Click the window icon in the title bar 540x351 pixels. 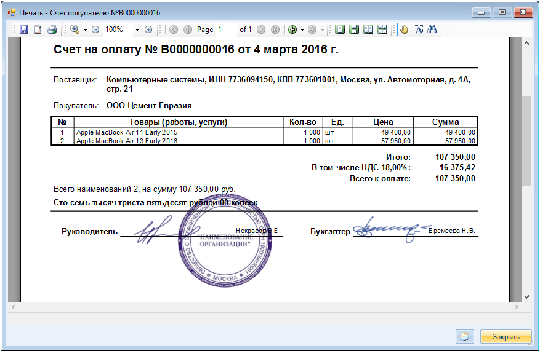tap(11, 13)
